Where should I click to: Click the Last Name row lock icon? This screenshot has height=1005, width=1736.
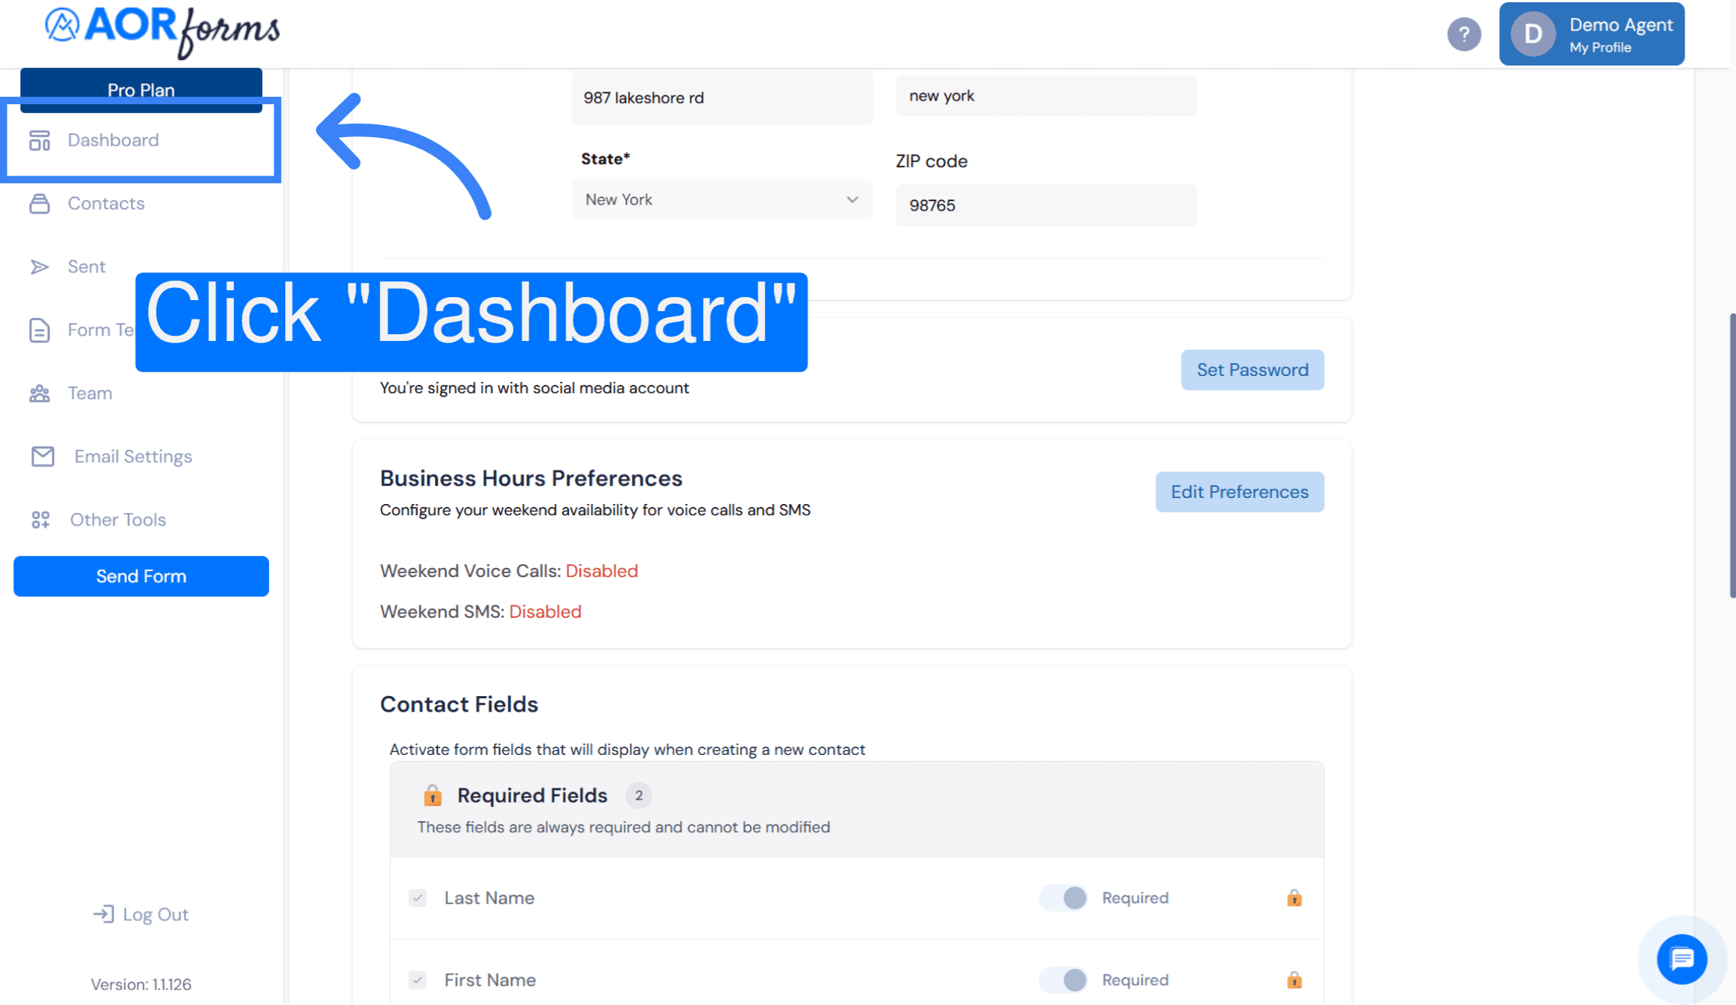coord(1294,898)
